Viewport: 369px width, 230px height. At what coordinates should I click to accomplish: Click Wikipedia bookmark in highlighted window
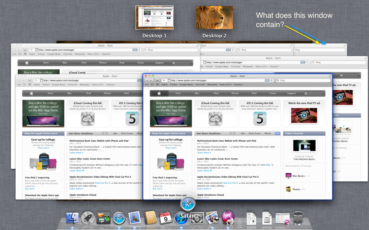pos(212,85)
